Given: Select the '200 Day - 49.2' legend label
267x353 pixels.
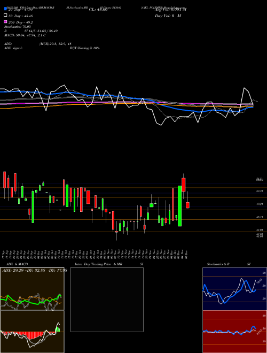Looking at the screenshot, I should click(x=21, y=22).
